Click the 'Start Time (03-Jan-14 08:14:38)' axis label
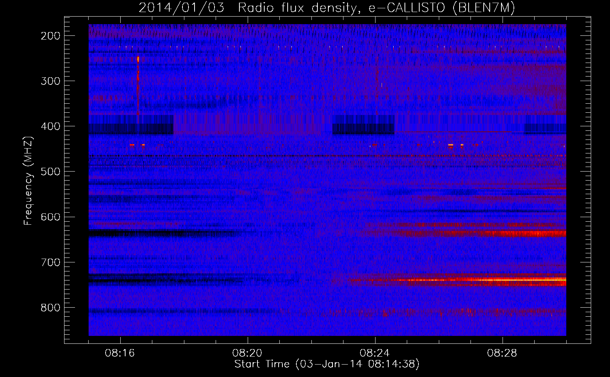Viewport: 610px width, 377px height. 327,364
